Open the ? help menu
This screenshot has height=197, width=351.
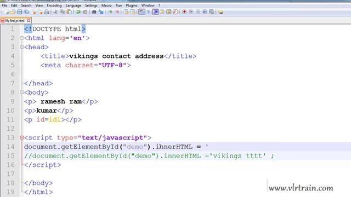159,5
